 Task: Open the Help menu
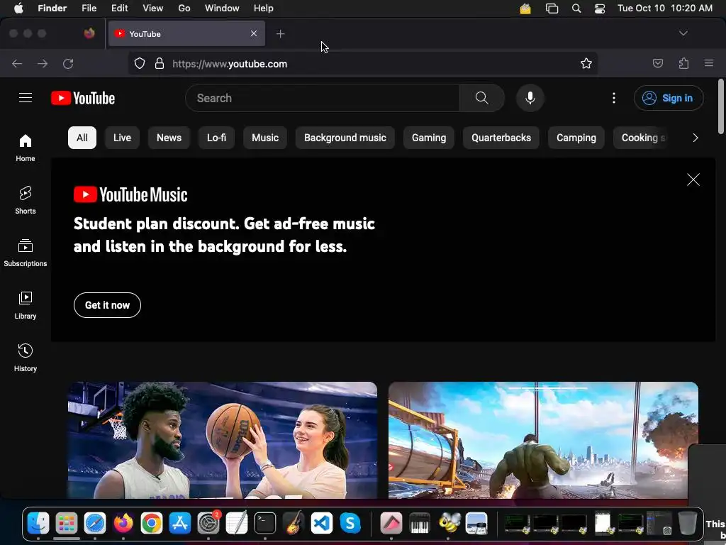[264, 9]
